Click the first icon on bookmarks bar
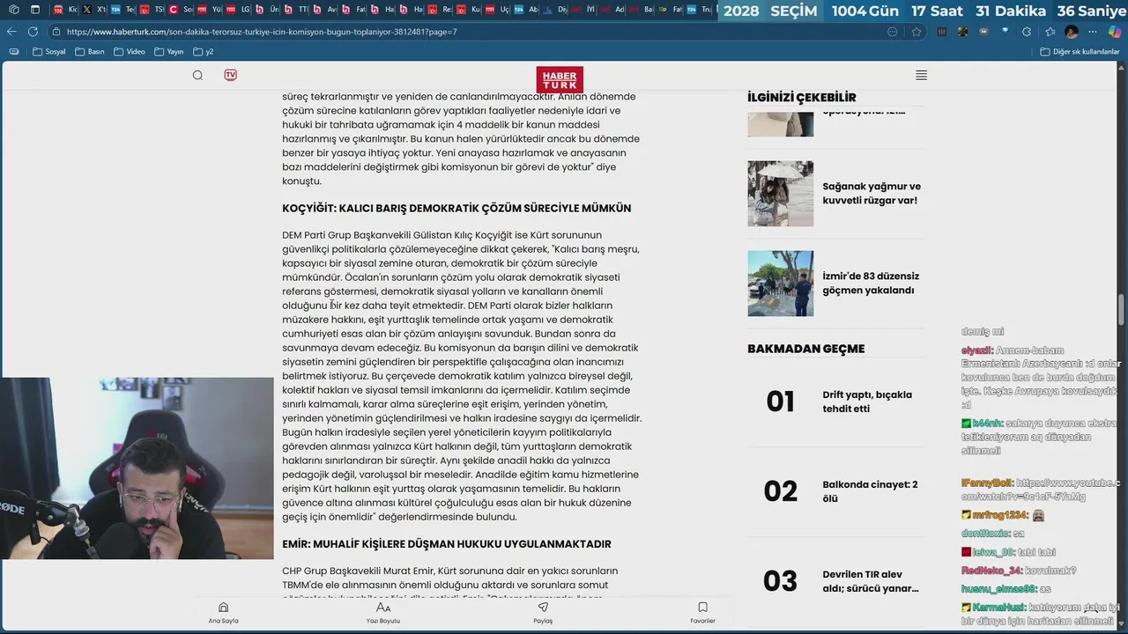This screenshot has width=1128, height=634. coord(13,52)
